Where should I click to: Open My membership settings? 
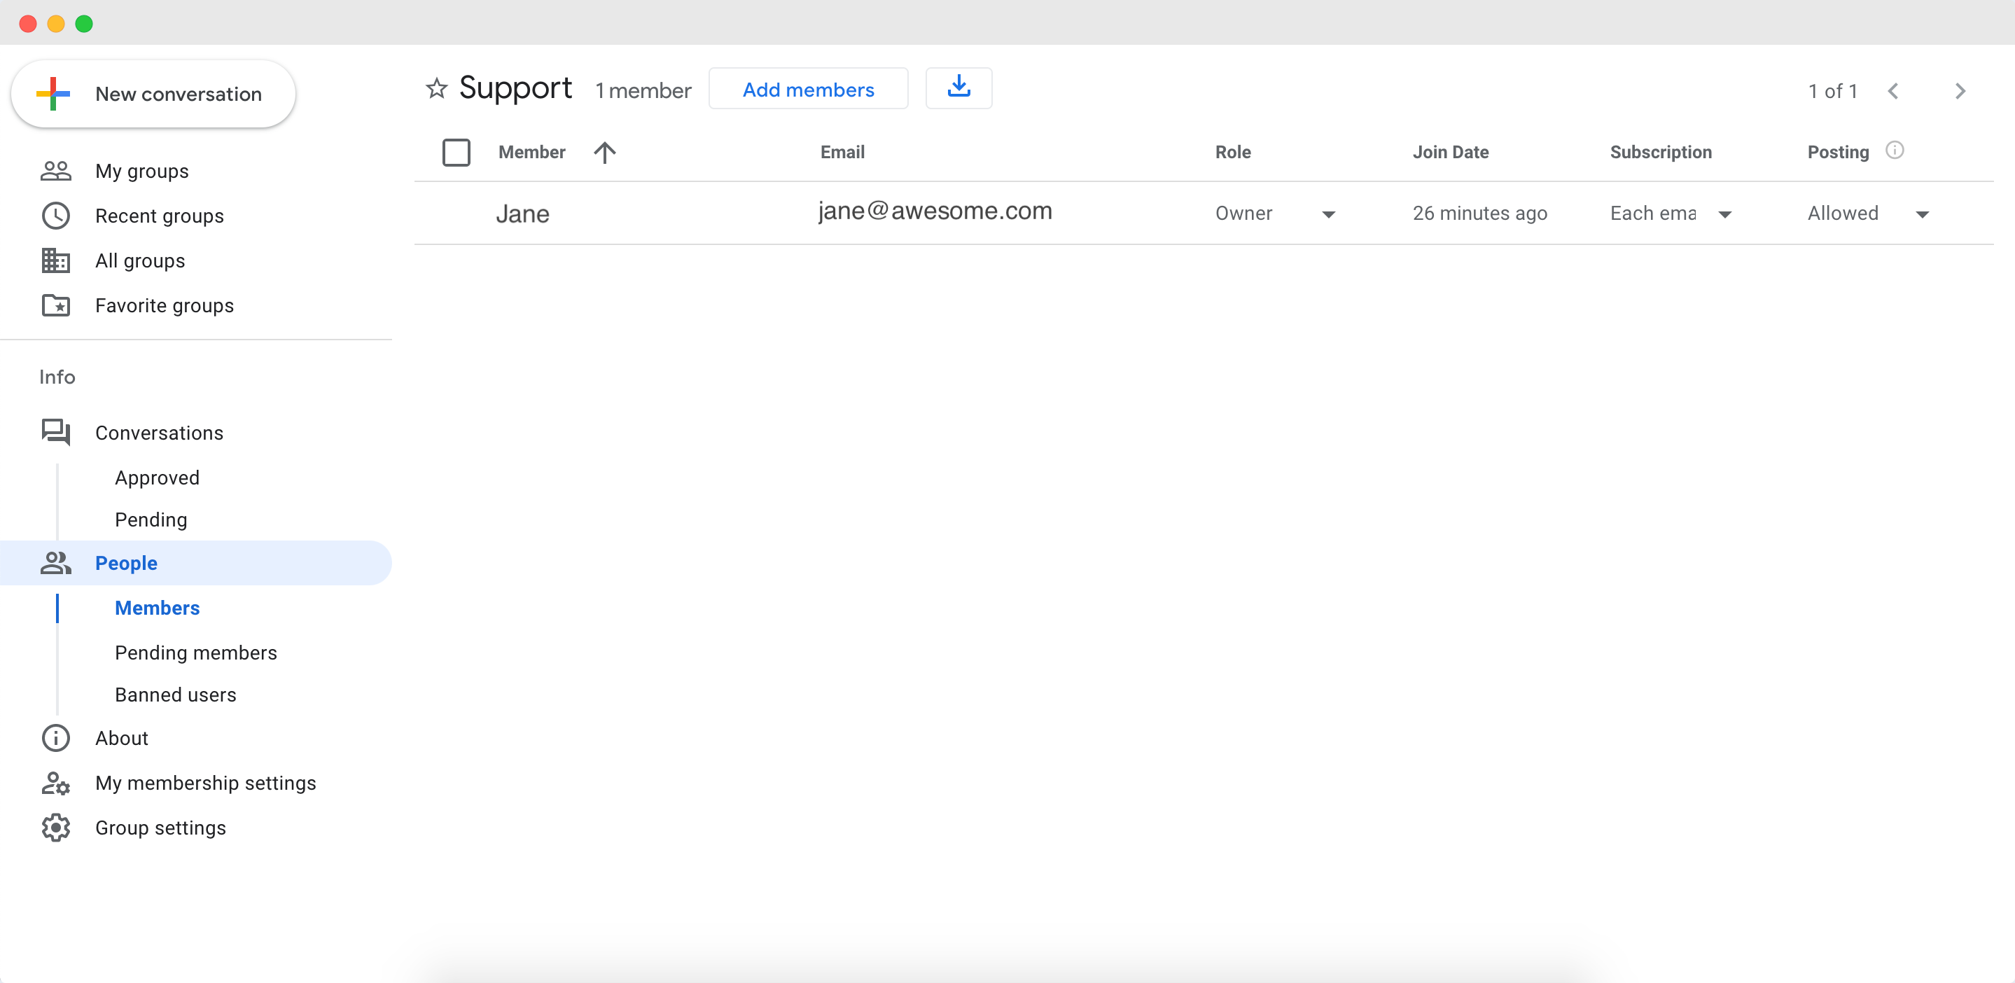tap(206, 783)
